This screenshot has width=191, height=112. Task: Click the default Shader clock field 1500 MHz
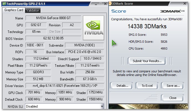(95, 99)
